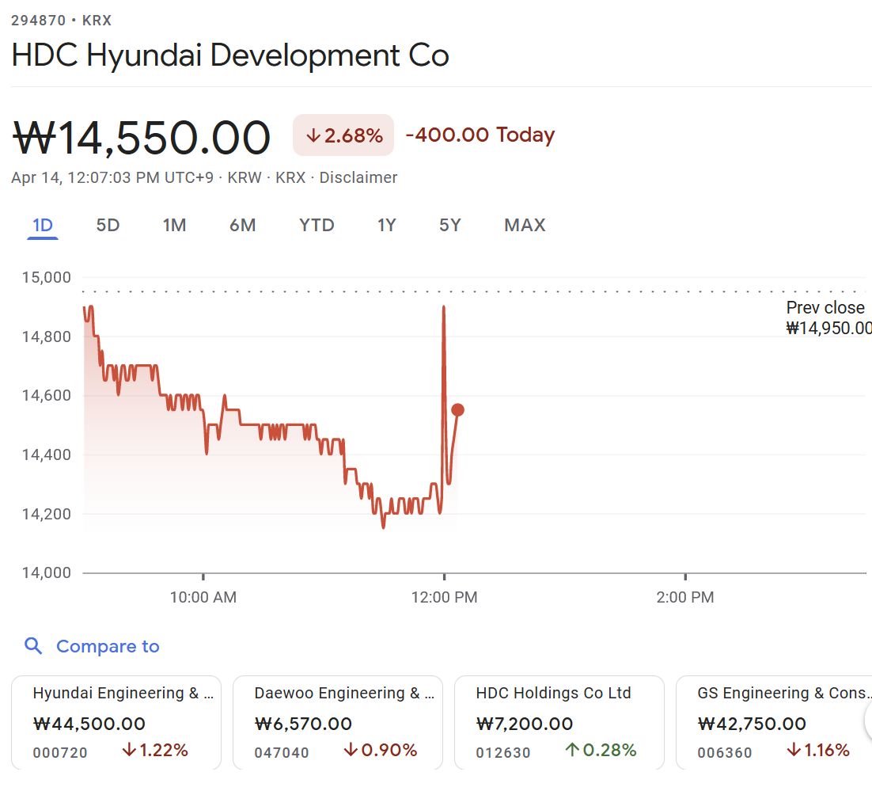Open the 1Y chart view
The image size is (872, 791).
point(386,226)
